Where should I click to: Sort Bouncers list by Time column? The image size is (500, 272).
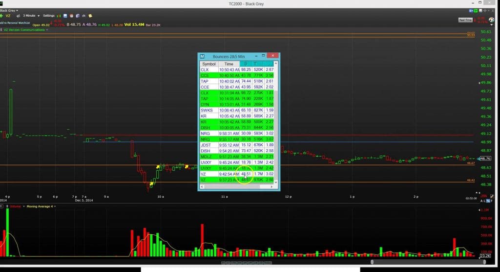point(229,64)
